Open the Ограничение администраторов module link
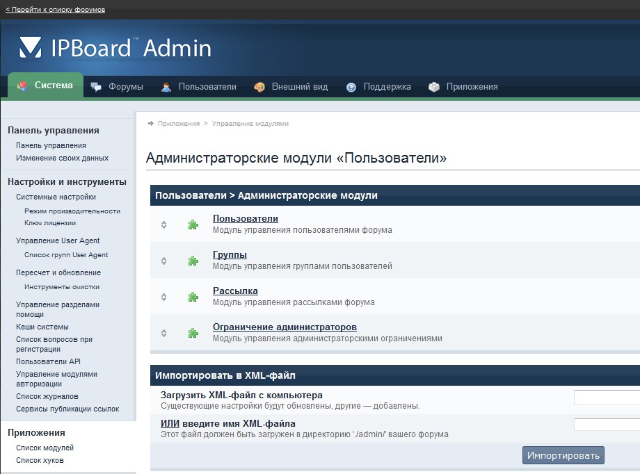The image size is (640, 474). (285, 327)
